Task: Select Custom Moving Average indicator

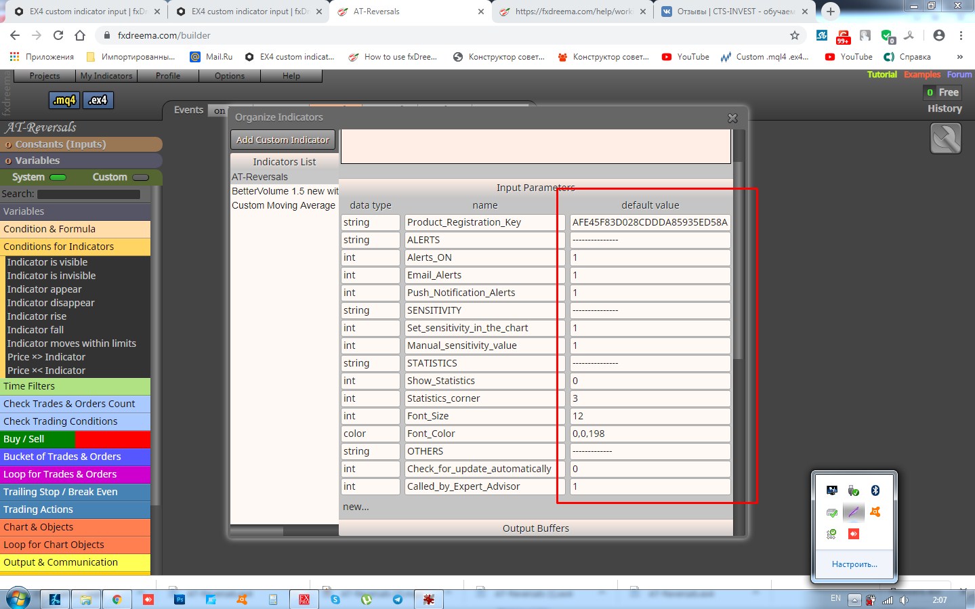Action: (283, 205)
